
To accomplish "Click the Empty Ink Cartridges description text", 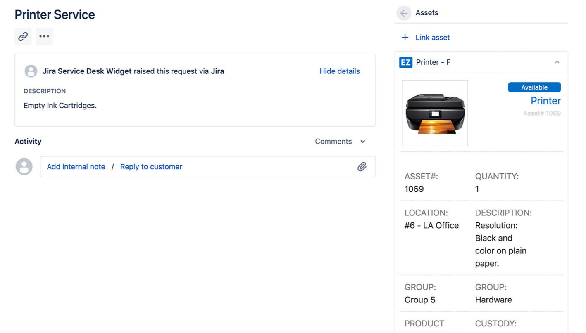I will point(60,106).
